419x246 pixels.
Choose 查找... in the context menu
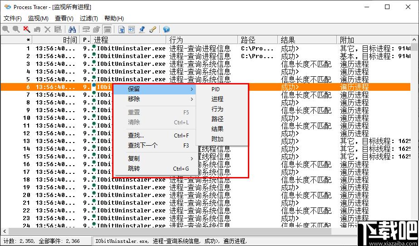(155, 136)
